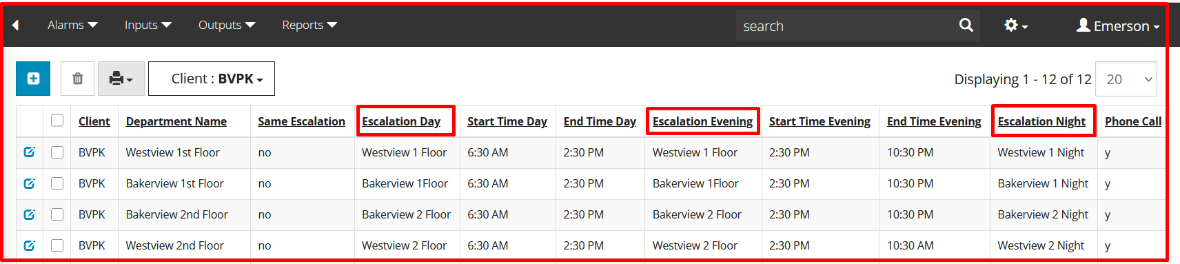Open the Client : BVPK dropdown

click(x=212, y=79)
